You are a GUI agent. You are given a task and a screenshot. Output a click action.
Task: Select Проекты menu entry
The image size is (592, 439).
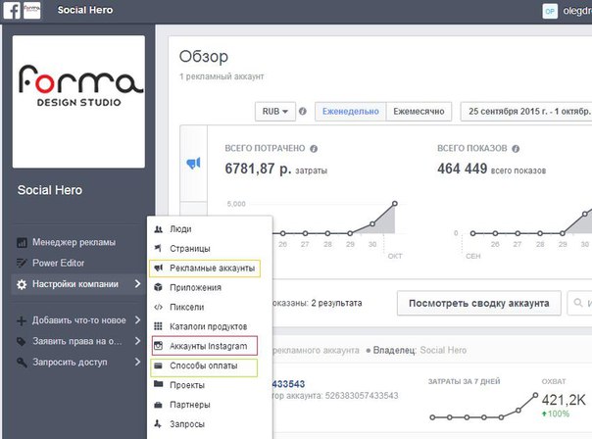(210, 385)
